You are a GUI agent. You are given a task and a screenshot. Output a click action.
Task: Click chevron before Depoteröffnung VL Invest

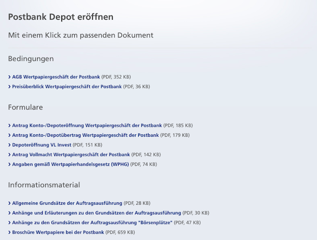9,145
